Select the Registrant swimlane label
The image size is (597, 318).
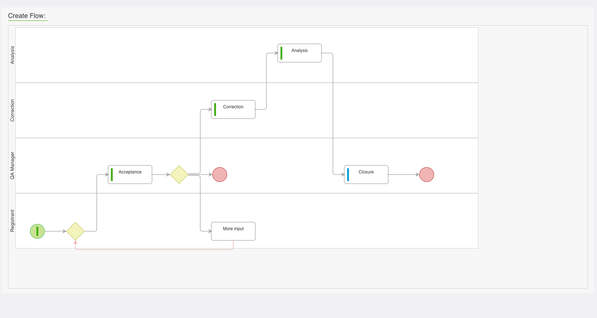click(12, 221)
